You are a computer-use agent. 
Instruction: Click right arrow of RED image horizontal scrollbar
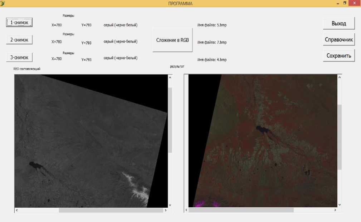click(x=165, y=211)
